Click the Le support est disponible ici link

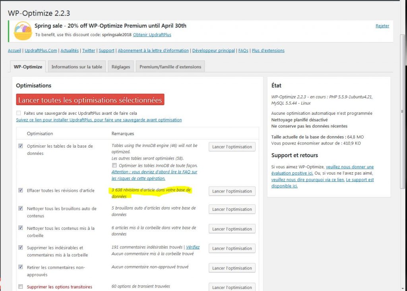point(322,183)
